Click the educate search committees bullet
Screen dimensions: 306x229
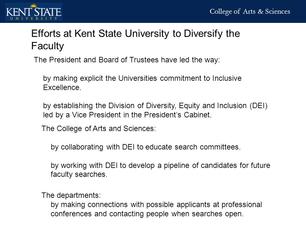pyautogui.click(x=146, y=147)
